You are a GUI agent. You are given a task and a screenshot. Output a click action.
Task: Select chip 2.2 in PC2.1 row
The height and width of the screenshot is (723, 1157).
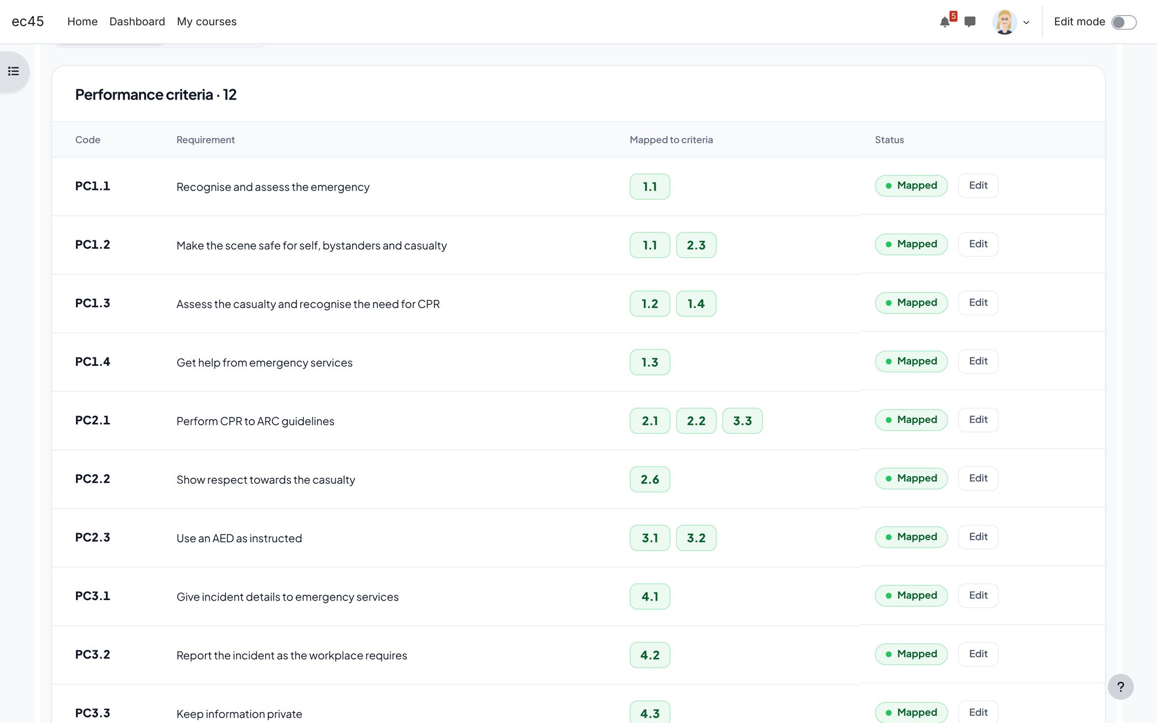(x=696, y=421)
